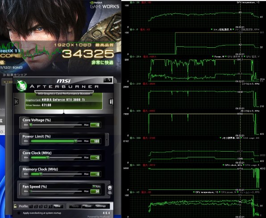The image size is (266, 218).
Task: Adjust the Core Clock (MHz) slider
Action: 56,157
